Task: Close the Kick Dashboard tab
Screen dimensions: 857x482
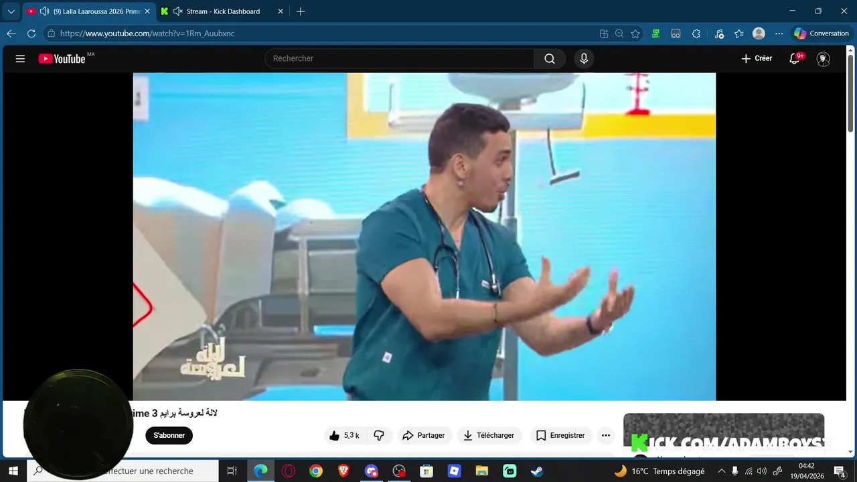Action: click(281, 11)
